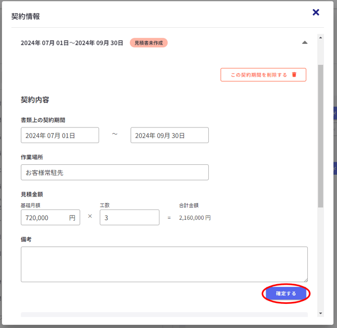Close the 契約情報 dialog with the X
Screen dimensions: 337x328
tap(316, 13)
